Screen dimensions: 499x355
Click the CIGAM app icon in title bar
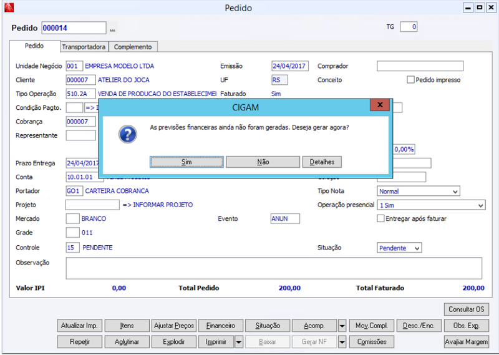(9, 7)
